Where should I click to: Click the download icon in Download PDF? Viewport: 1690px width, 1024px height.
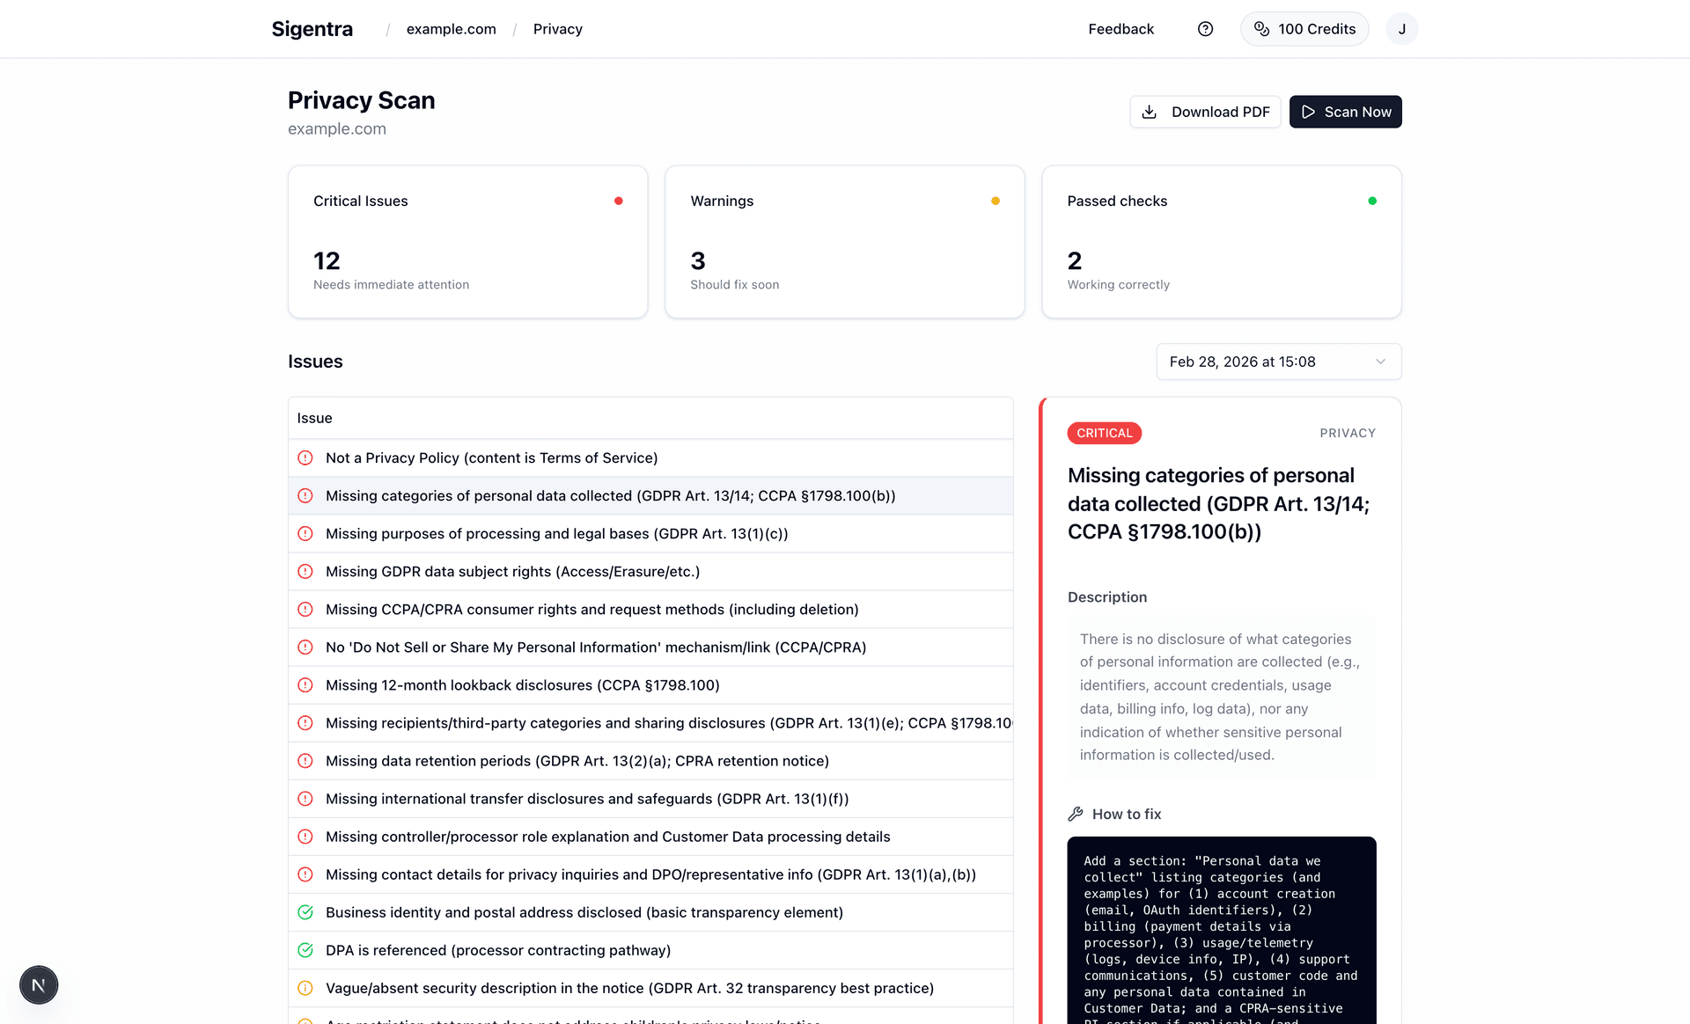pos(1149,112)
